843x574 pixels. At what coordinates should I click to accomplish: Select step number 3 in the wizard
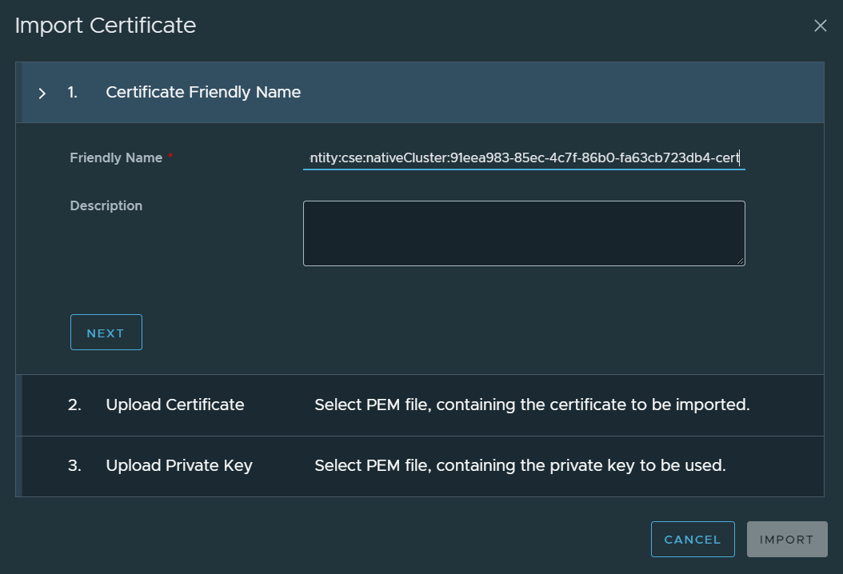(x=74, y=465)
